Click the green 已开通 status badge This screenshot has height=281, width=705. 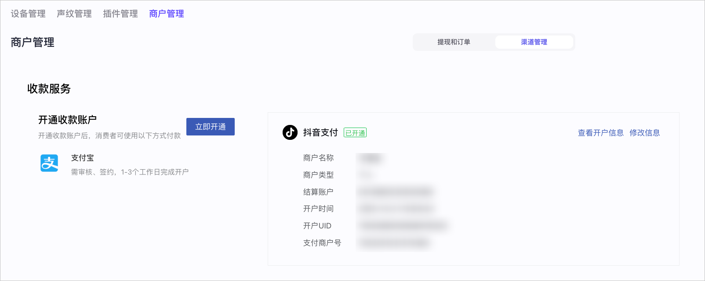tap(355, 133)
